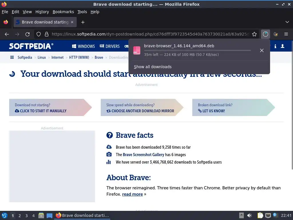The height and width of the screenshot is (220, 293).
Task: Expand the list all tabs chevron
Action: tap(287, 22)
